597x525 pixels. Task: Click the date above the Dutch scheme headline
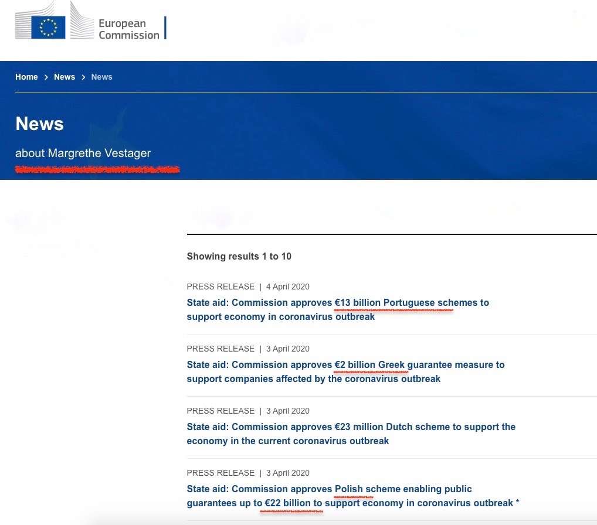click(x=288, y=411)
